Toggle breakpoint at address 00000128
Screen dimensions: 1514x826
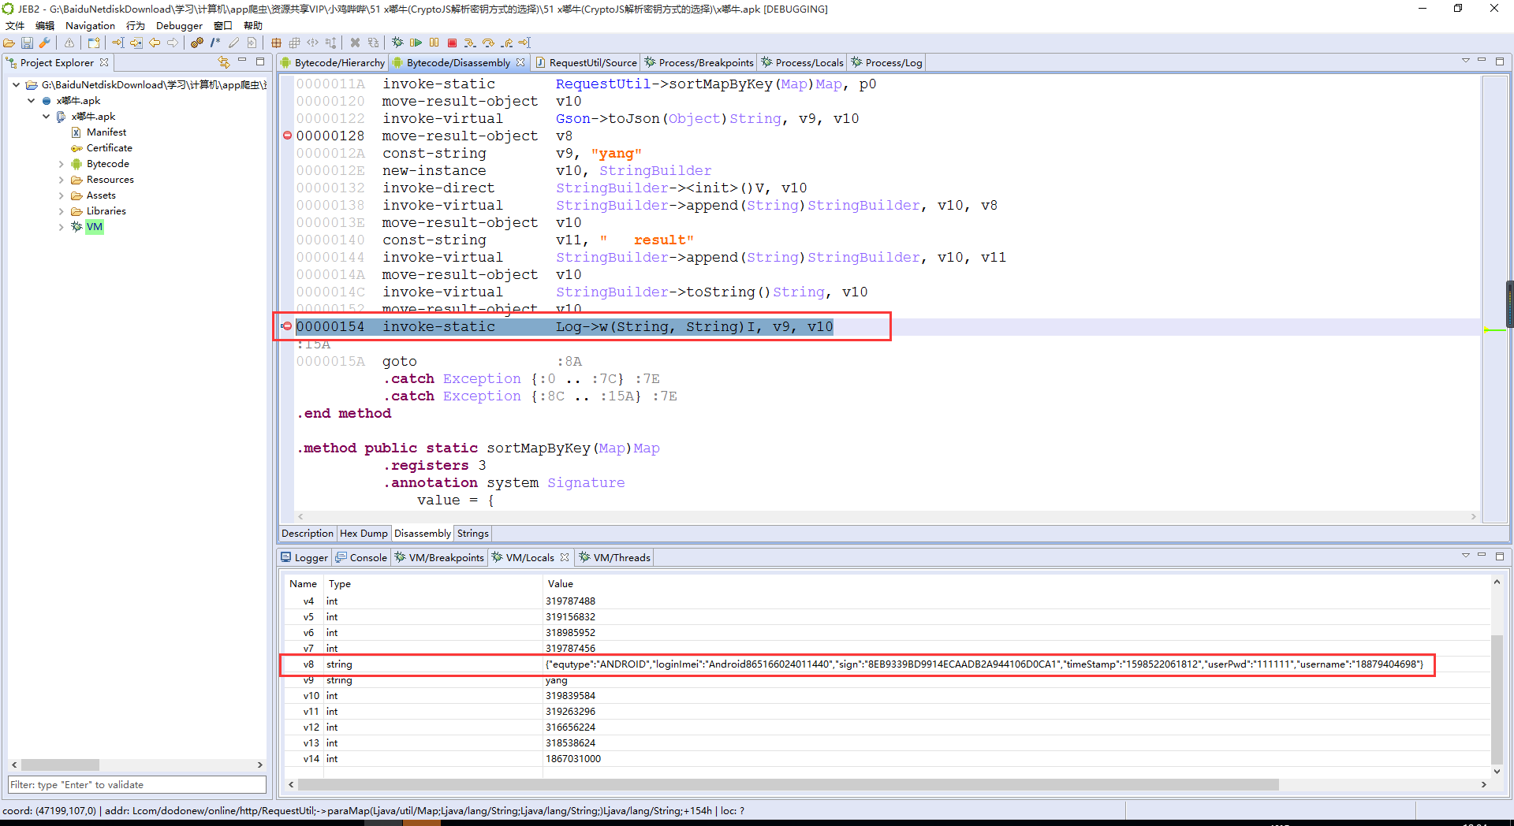(287, 136)
